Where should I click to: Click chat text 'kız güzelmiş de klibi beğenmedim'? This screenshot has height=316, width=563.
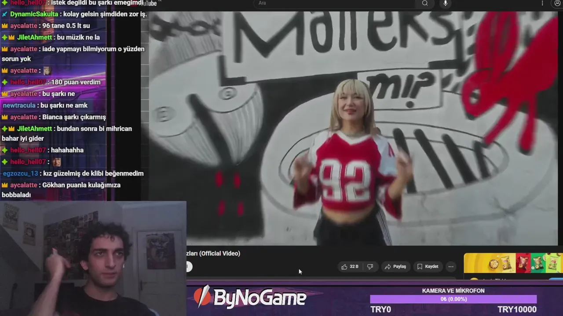click(93, 173)
